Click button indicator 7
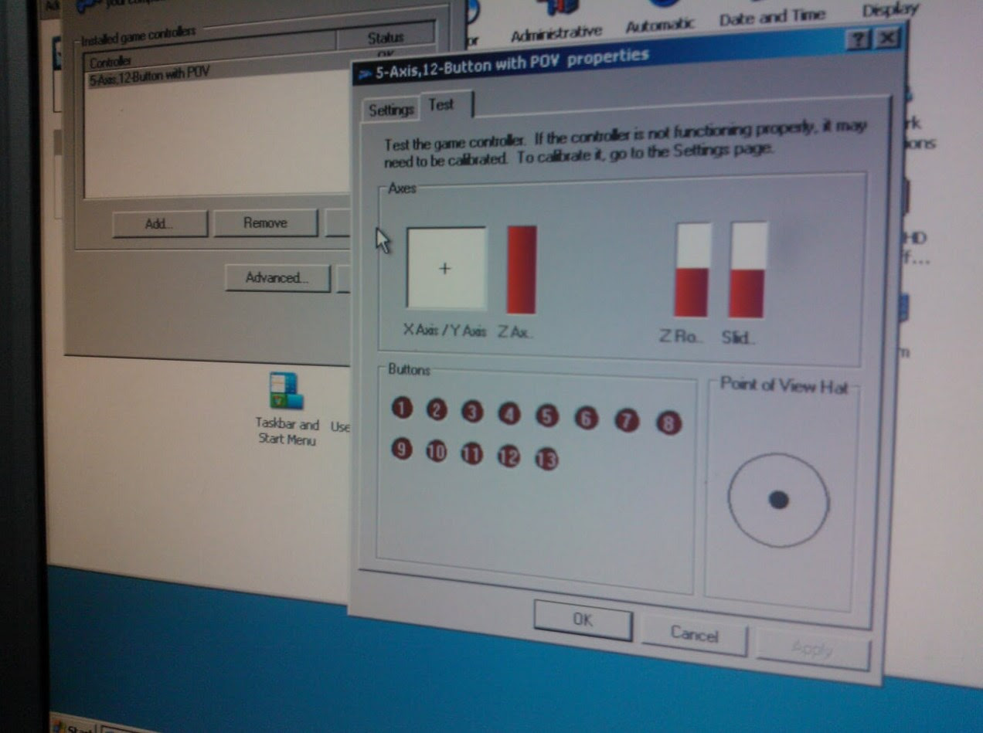 point(627,422)
